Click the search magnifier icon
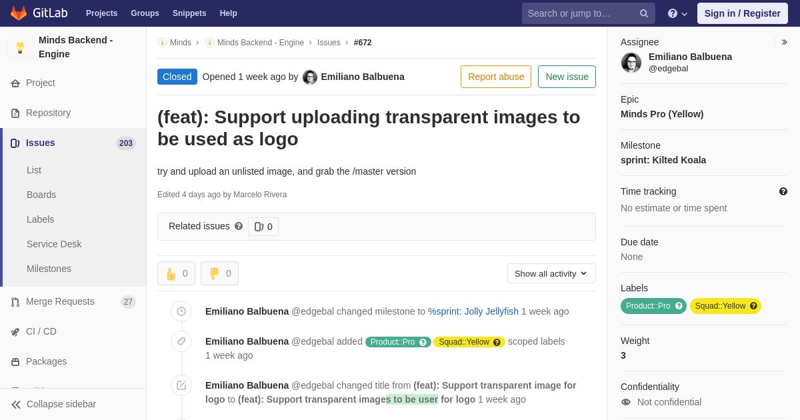 coord(644,13)
